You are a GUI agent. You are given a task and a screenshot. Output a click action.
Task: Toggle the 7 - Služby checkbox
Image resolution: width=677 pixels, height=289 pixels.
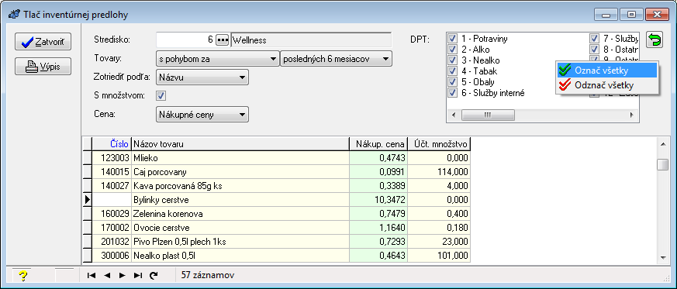tap(594, 39)
